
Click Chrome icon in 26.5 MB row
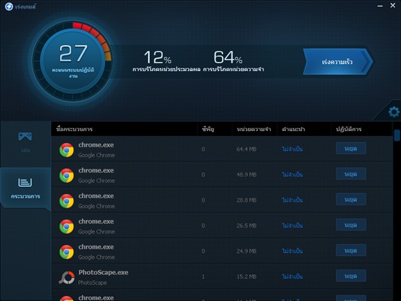point(66,227)
